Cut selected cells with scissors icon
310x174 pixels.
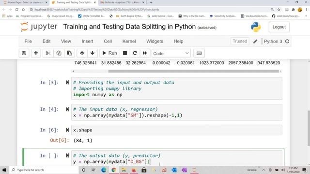coord(48,53)
